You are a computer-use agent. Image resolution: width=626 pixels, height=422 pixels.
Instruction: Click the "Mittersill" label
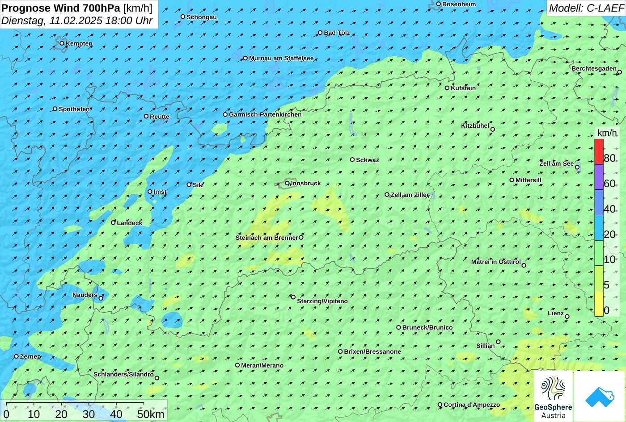(x=529, y=180)
